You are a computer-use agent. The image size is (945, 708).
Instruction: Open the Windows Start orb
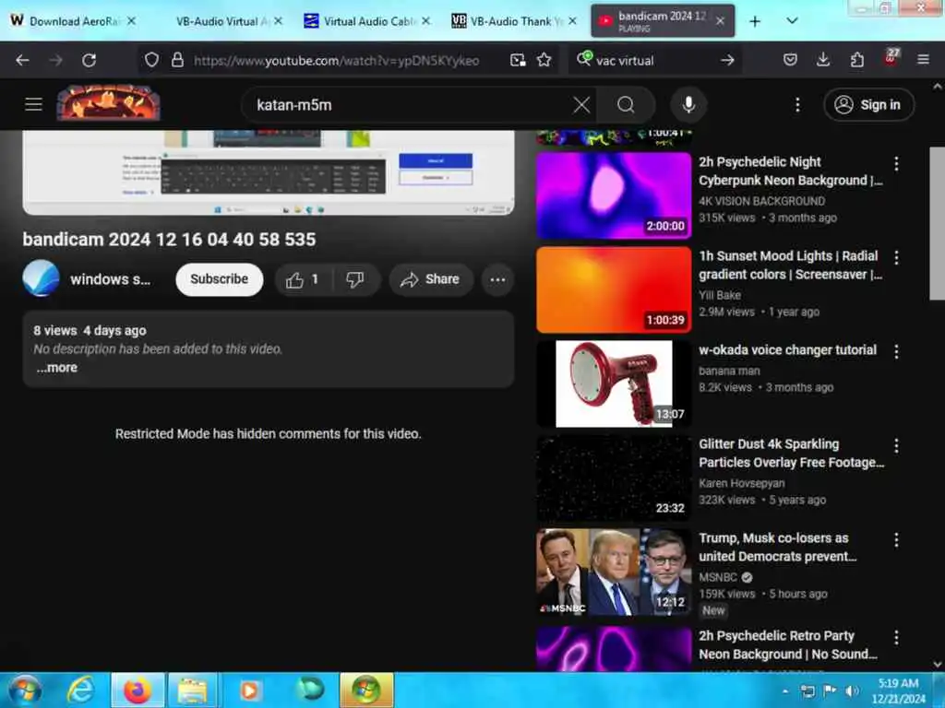click(25, 690)
